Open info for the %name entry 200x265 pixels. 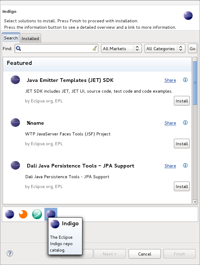[x=185, y=123]
